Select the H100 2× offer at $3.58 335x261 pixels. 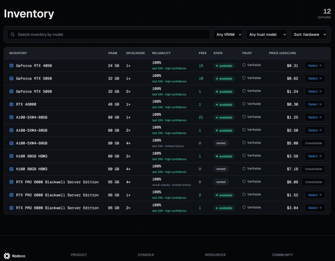point(315,156)
